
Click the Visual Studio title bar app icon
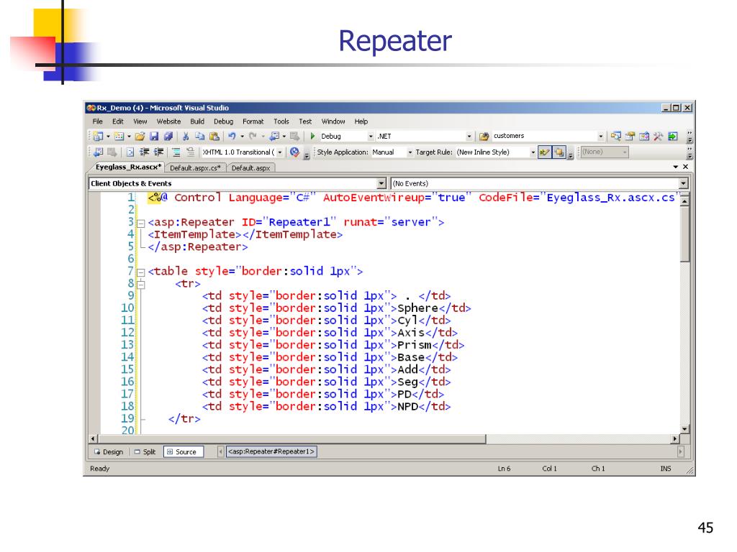point(91,108)
